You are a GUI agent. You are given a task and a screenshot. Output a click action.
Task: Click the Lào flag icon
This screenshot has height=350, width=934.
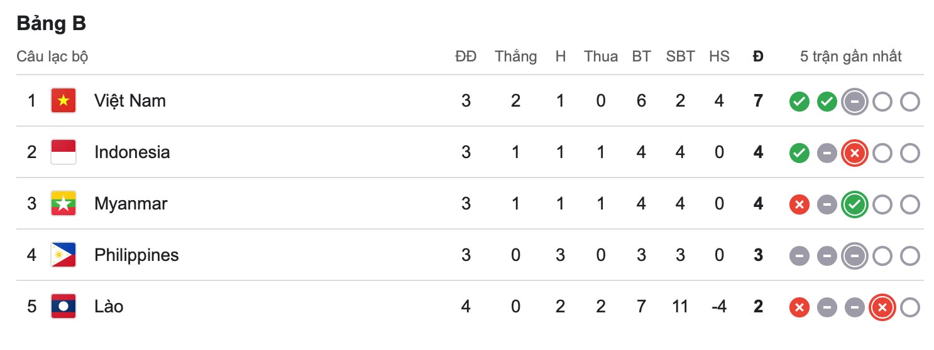click(63, 306)
